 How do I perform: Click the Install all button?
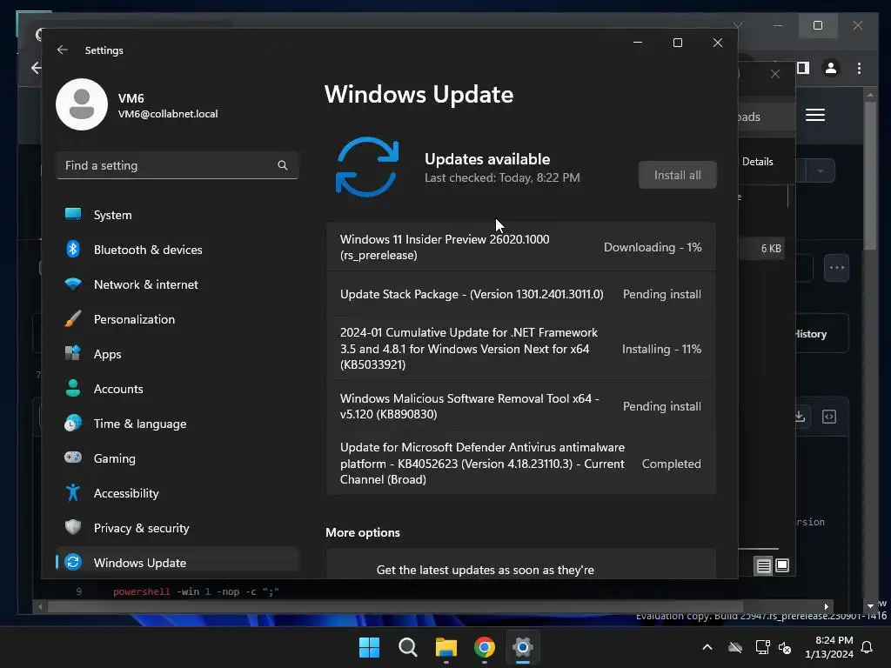[x=677, y=175]
